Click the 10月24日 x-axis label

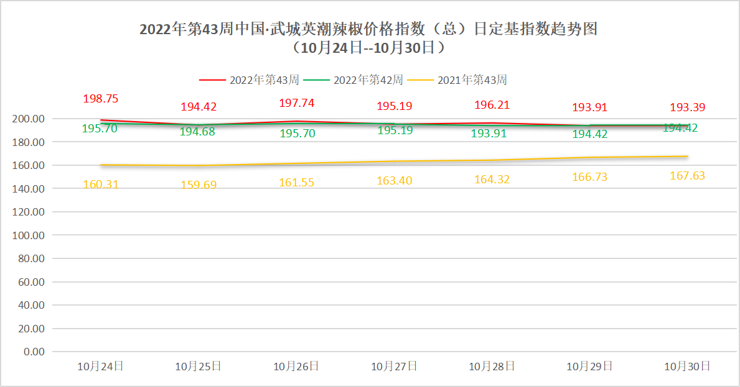[100, 367]
